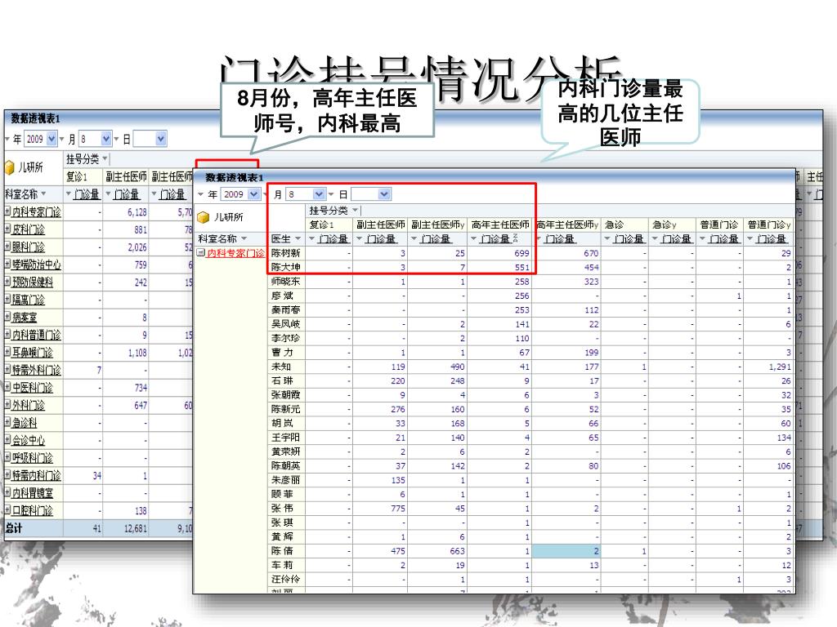This screenshot has width=837, height=627.
Task: Open the empty 日 dropdown in back table
Action: point(160,140)
